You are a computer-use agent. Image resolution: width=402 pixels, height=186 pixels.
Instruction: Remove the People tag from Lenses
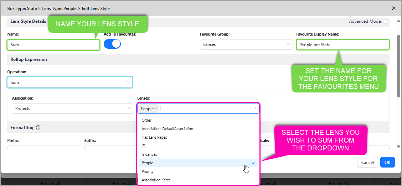pyautogui.click(x=156, y=108)
